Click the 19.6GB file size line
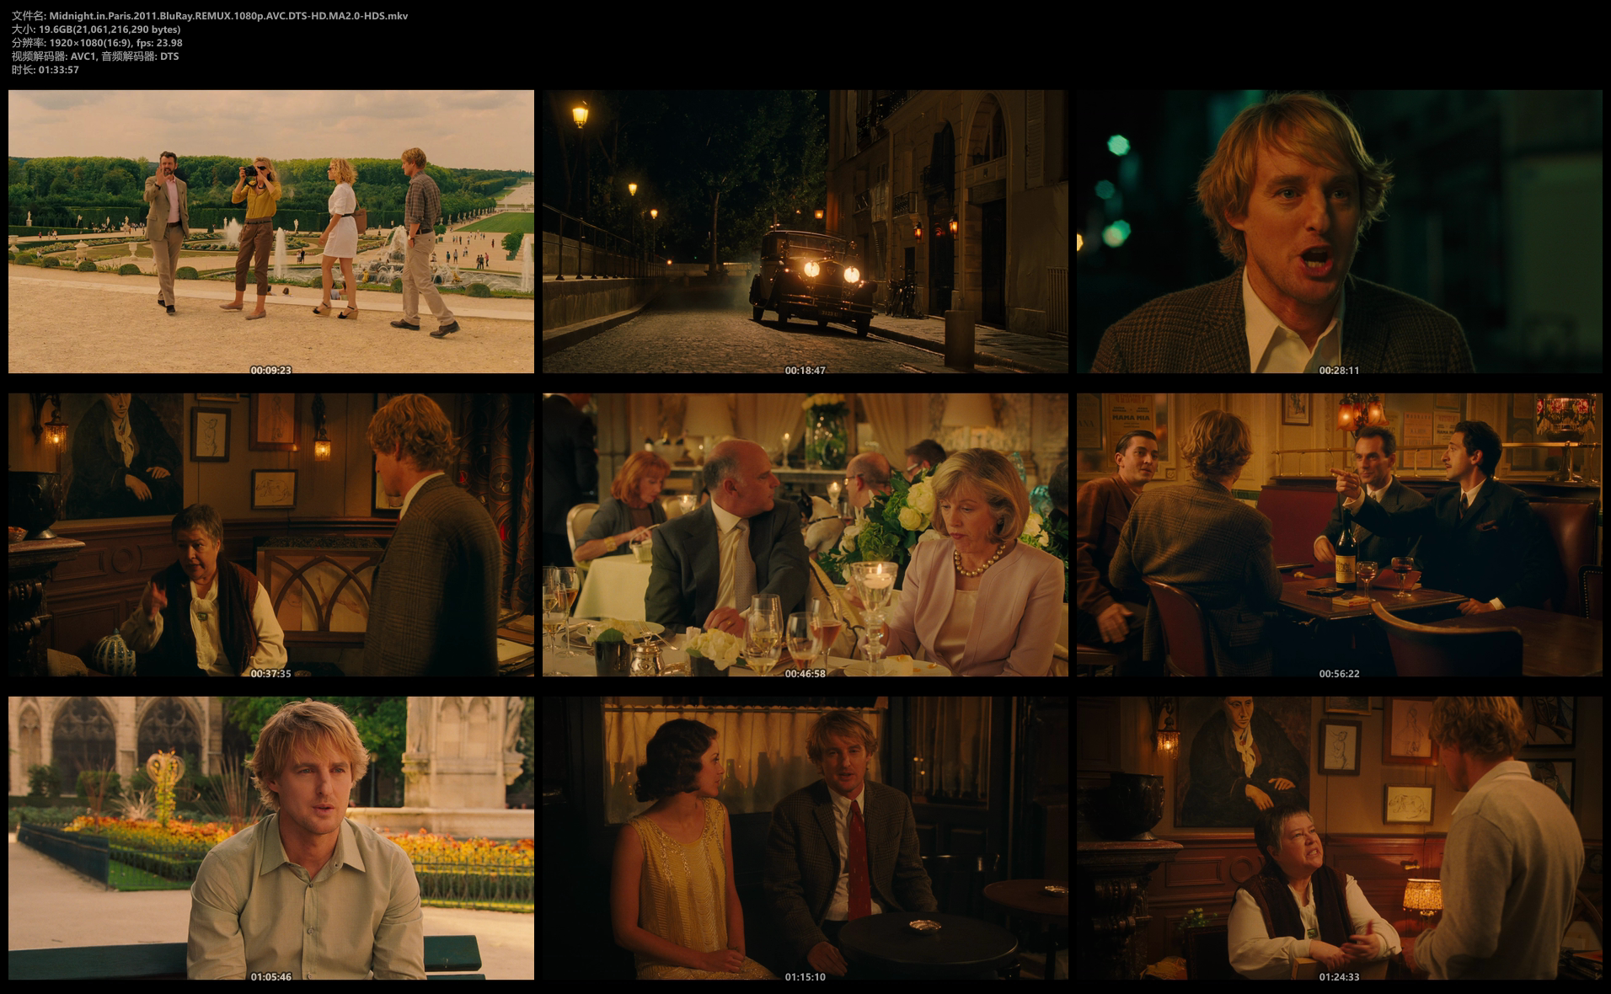This screenshot has width=1611, height=994. [x=96, y=29]
